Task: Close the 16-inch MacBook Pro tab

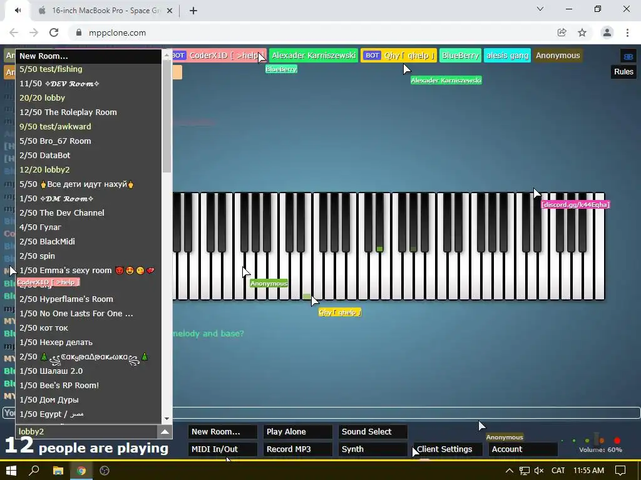Action: coord(170,11)
